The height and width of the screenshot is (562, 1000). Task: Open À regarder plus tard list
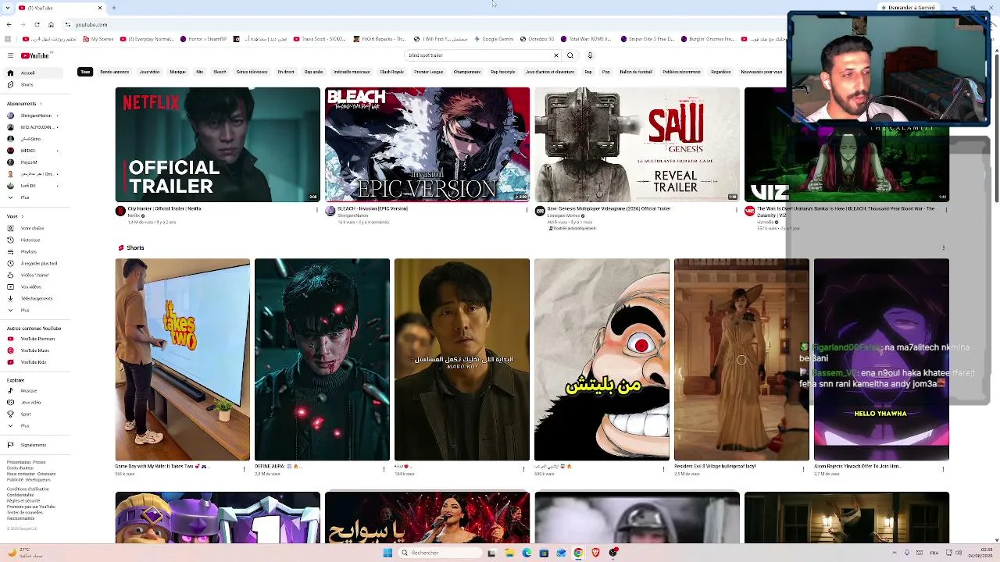(x=36, y=263)
